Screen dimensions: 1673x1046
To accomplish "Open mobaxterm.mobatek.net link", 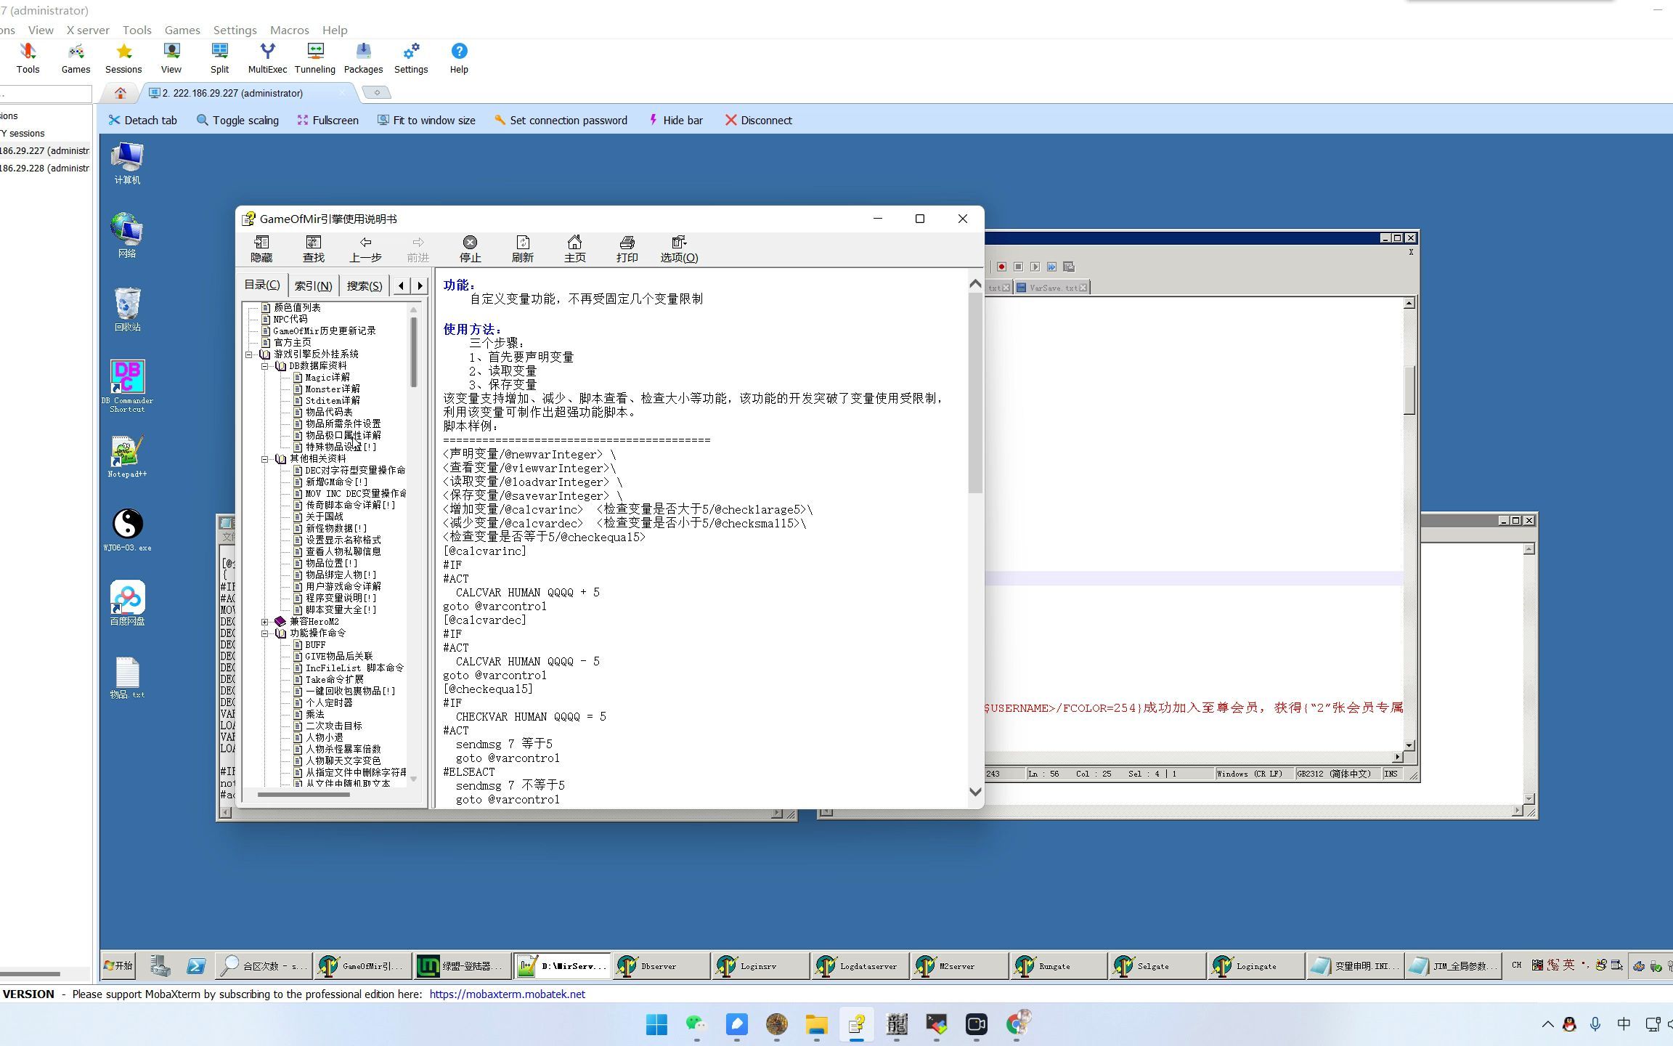I will click(x=507, y=994).
